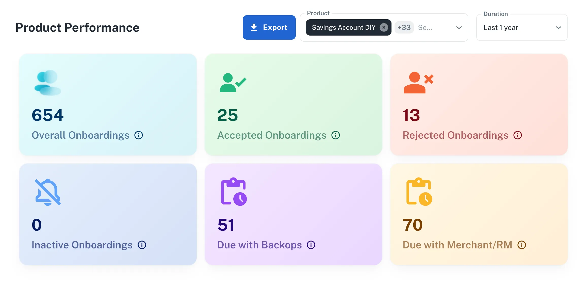Image resolution: width=588 pixels, height=286 pixels.
Task: Show info for Rejected Onboardings
Action: [518, 135]
